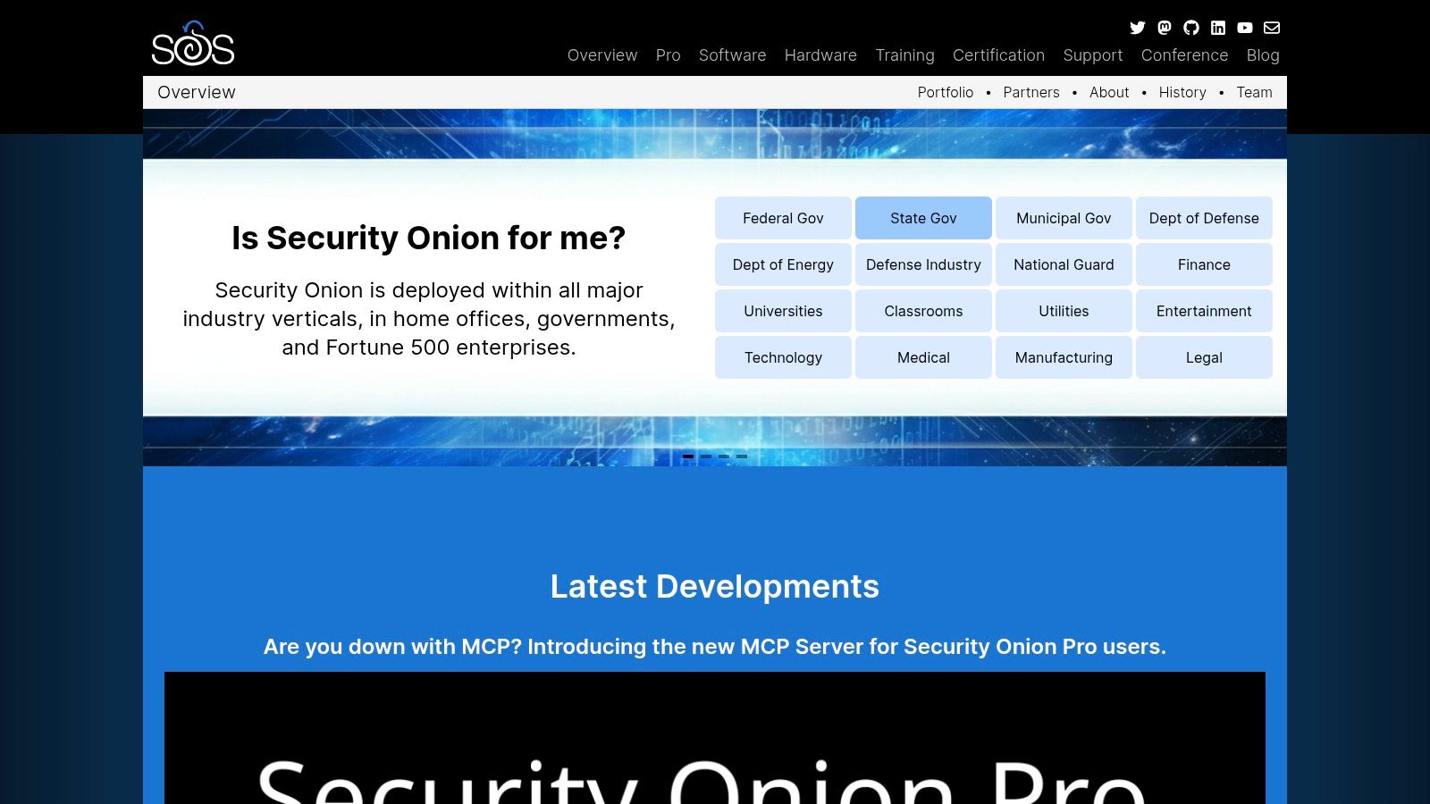Toggle the Dept of Defense tile
Viewport: 1430px width, 804px height.
click(1204, 218)
